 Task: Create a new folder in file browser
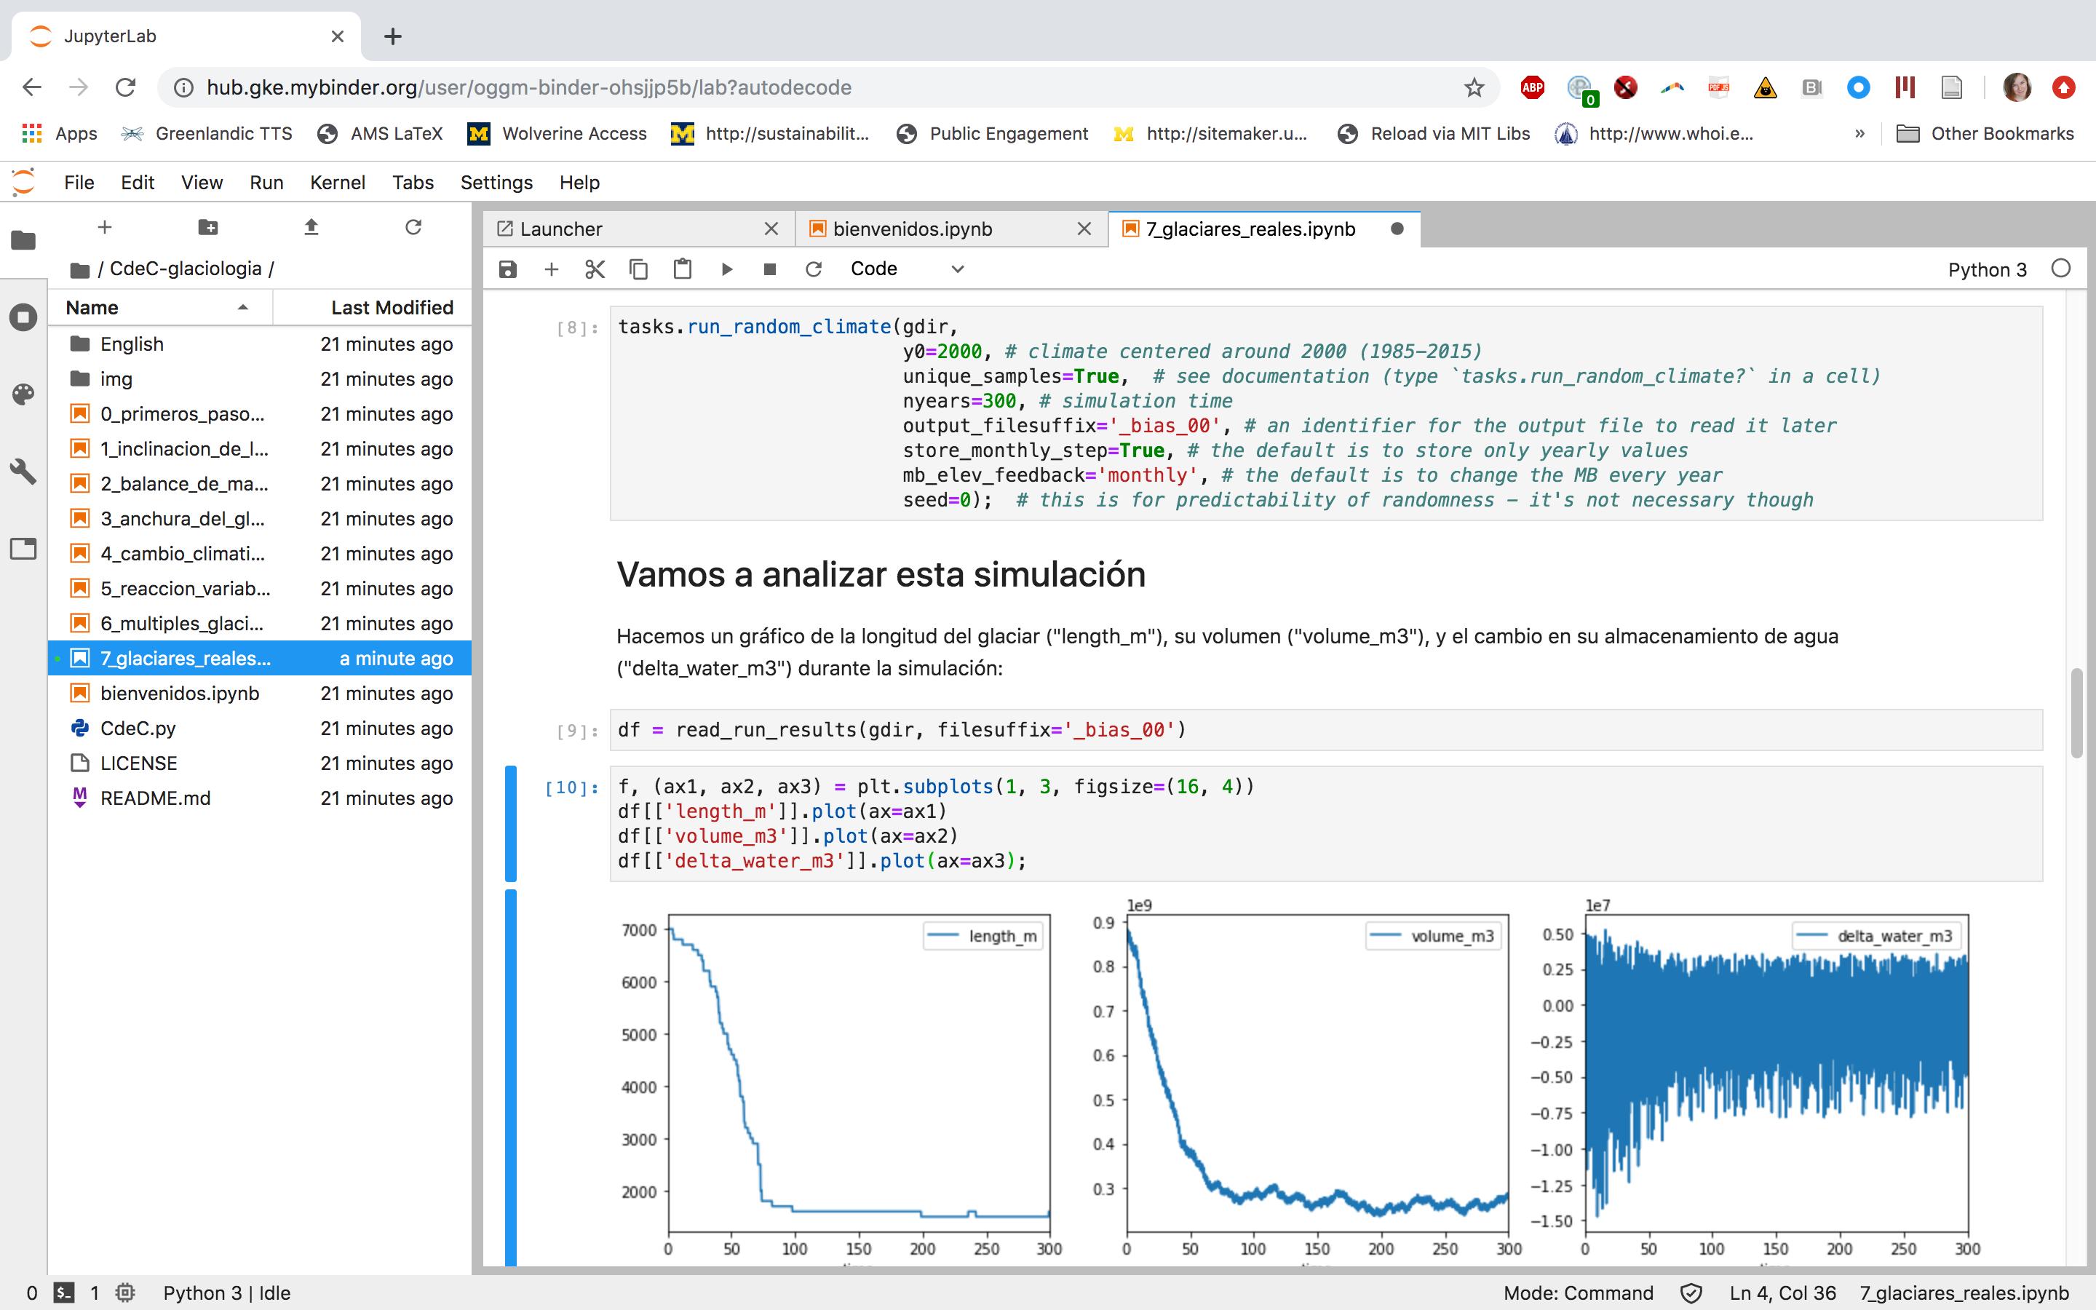click(x=208, y=227)
